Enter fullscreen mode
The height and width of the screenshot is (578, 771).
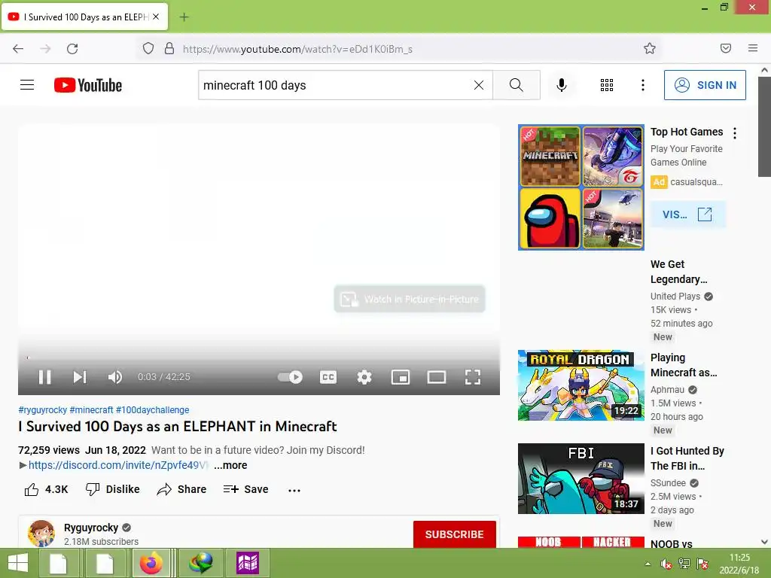pos(473,377)
